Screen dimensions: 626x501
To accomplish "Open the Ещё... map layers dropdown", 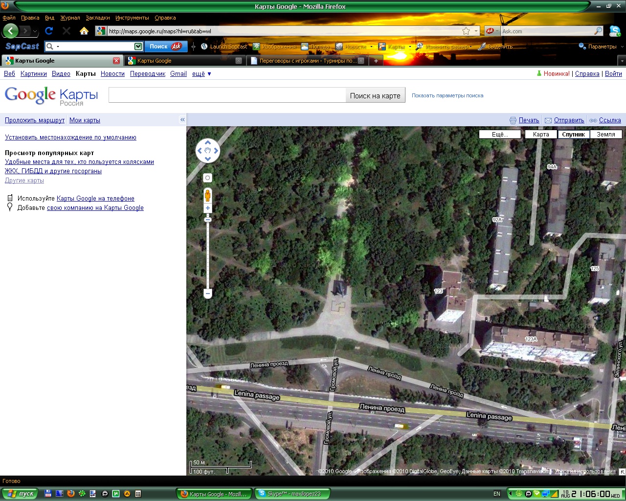I will click(x=500, y=134).
